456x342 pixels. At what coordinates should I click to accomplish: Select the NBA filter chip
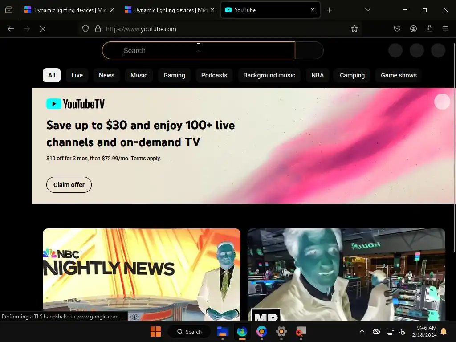point(318,75)
